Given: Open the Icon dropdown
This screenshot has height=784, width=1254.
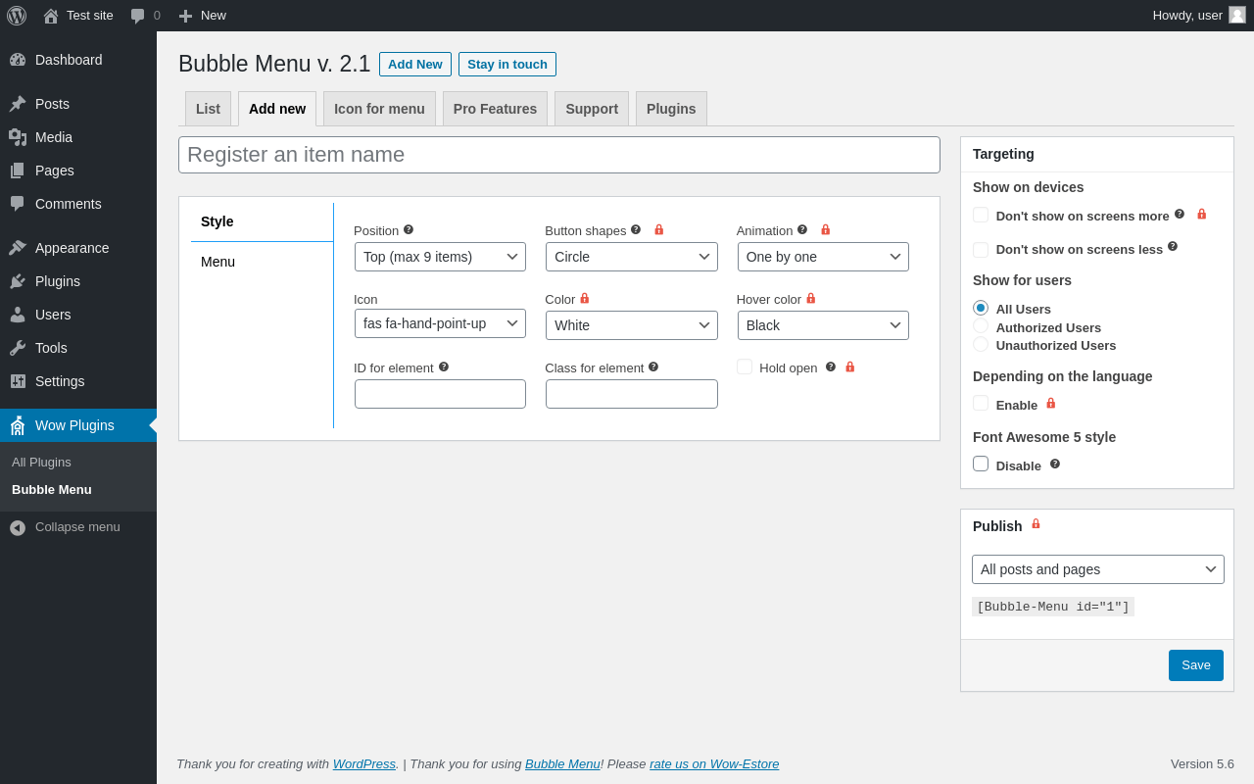Looking at the screenshot, I should (x=440, y=323).
